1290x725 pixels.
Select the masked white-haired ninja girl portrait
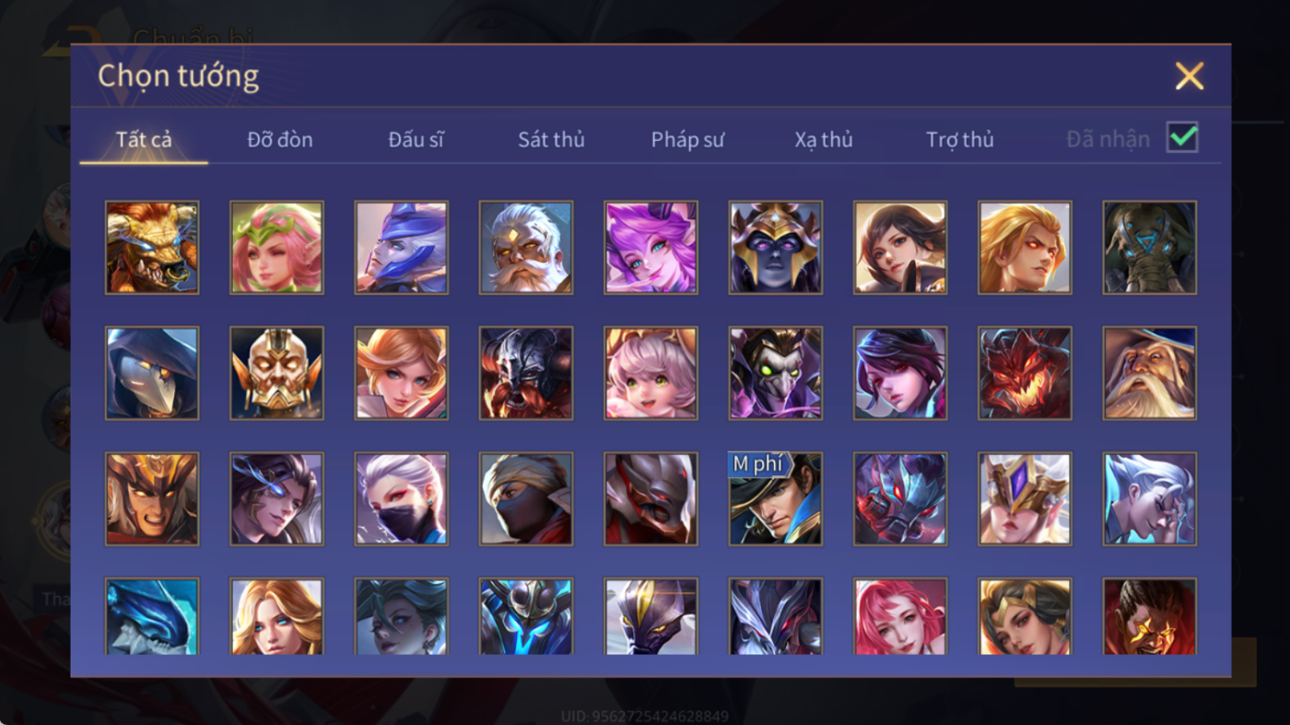pos(402,498)
